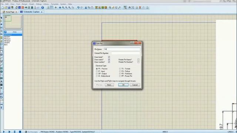This screenshot has height=133, width=237.
Task: Close the Schematic Capture tab
Action: (42, 12)
